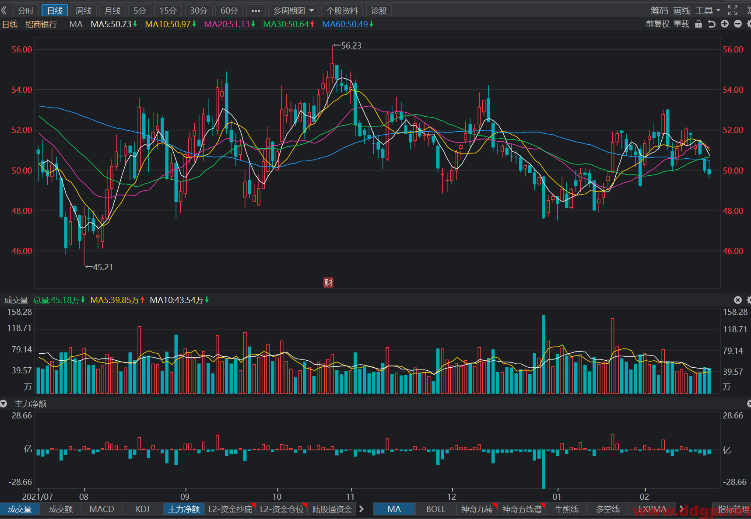Select the MACD indicator tab
Screen dimensions: 751x519
[x=102, y=509]
